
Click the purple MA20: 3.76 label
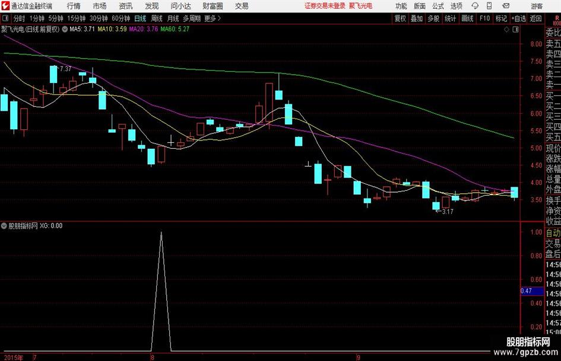144,29
